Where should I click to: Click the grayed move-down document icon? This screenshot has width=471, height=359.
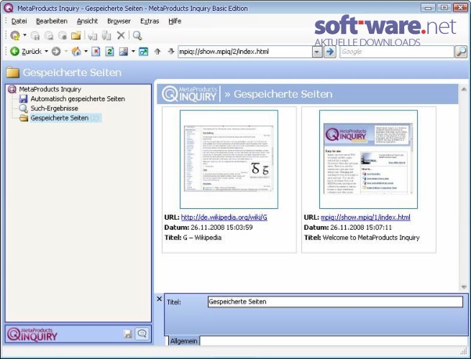click(93, 35)
